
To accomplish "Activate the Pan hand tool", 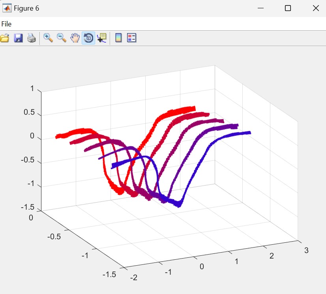I will coord(75,38).
